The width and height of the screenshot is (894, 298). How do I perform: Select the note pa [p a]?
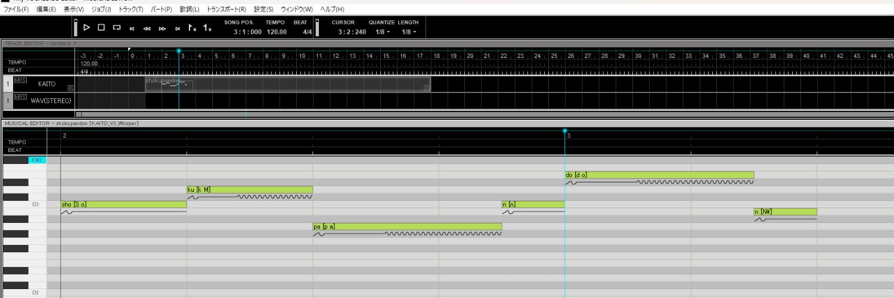[407, 226]
